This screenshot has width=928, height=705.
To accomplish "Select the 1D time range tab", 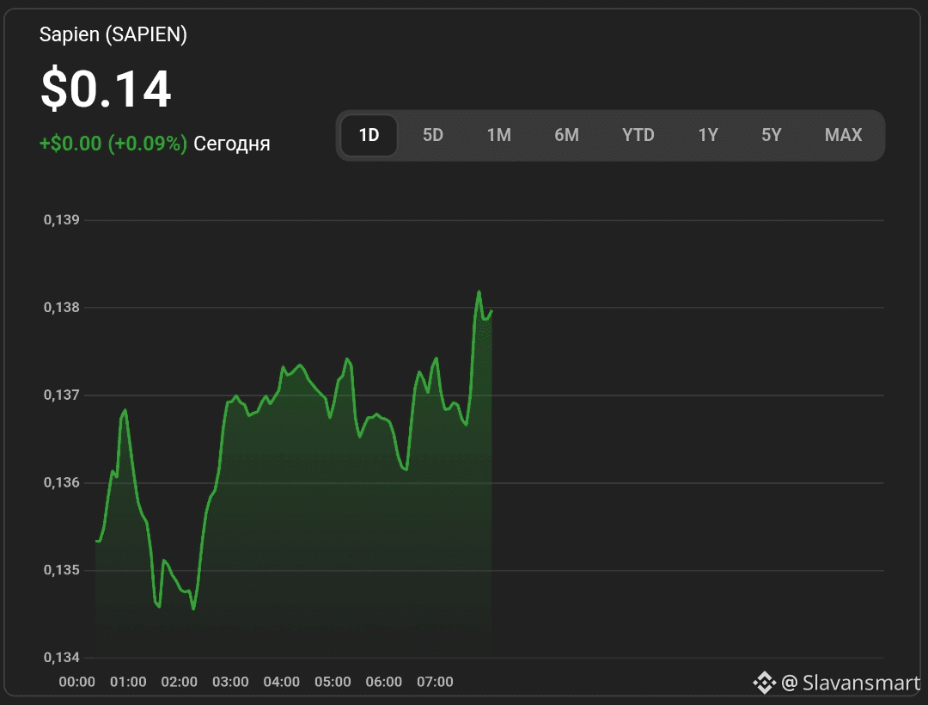I will click(369, 135).
